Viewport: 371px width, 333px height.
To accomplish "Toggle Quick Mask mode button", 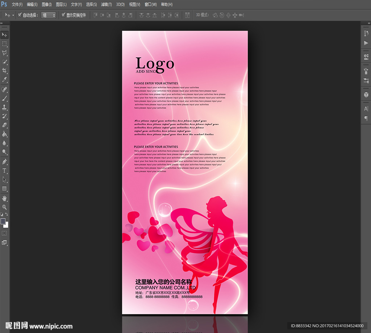I will (4, 233).
